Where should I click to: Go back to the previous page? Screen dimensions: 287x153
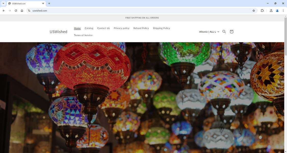coord(4,11)
